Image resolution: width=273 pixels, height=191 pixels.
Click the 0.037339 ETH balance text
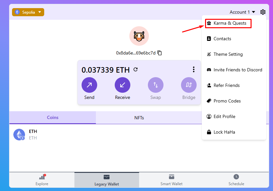(x=106, y=70)
